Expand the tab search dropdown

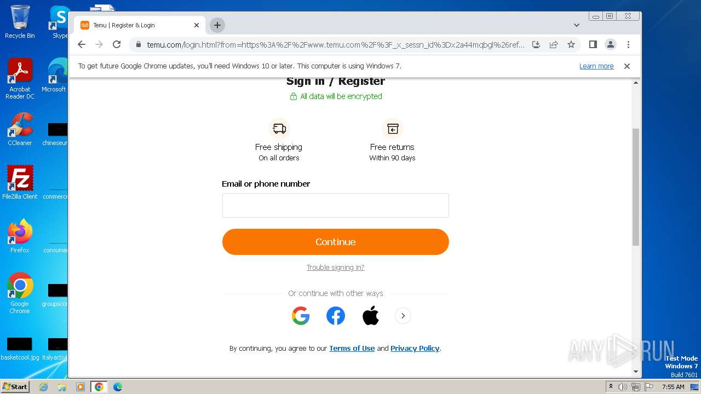pyautogui.click(x=576, y=25)
